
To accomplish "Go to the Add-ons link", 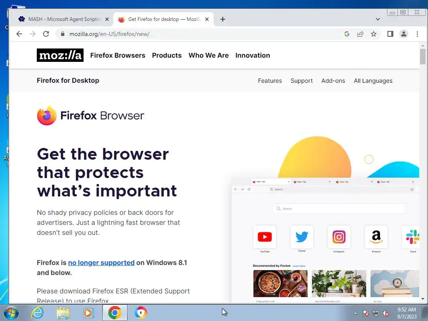I will 333,81.
